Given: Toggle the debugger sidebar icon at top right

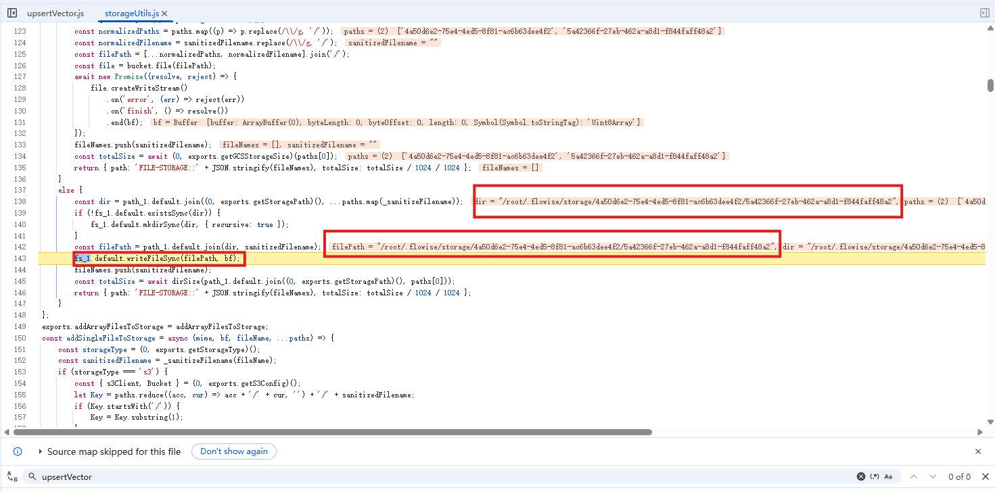Looking at the screenshot, I should (x=984, y=13).
